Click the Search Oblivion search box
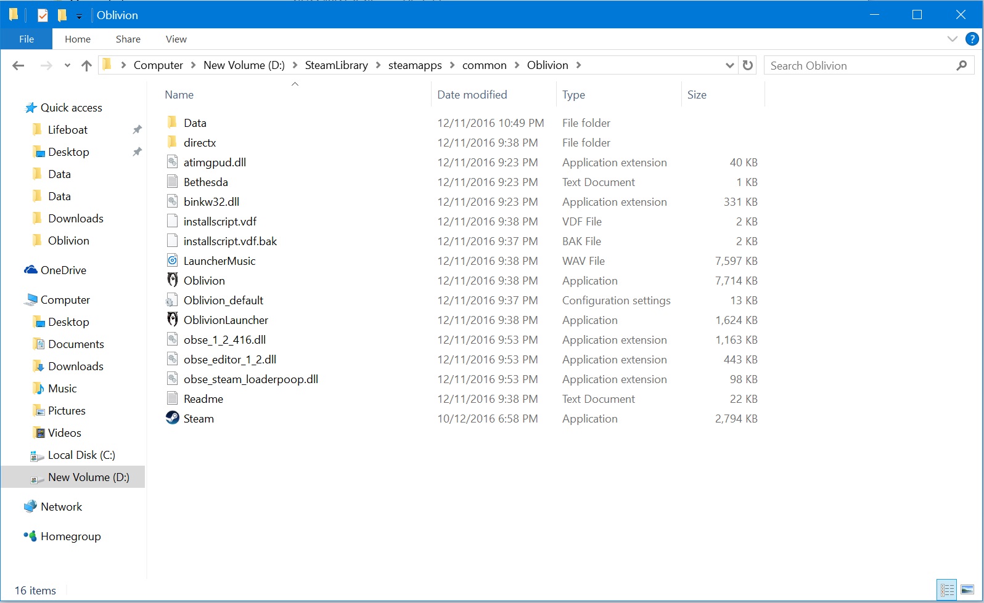Screen dimensions: 984x603 (x=869, y=65)
